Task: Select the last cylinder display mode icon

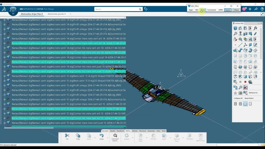Action: point(250,104)
